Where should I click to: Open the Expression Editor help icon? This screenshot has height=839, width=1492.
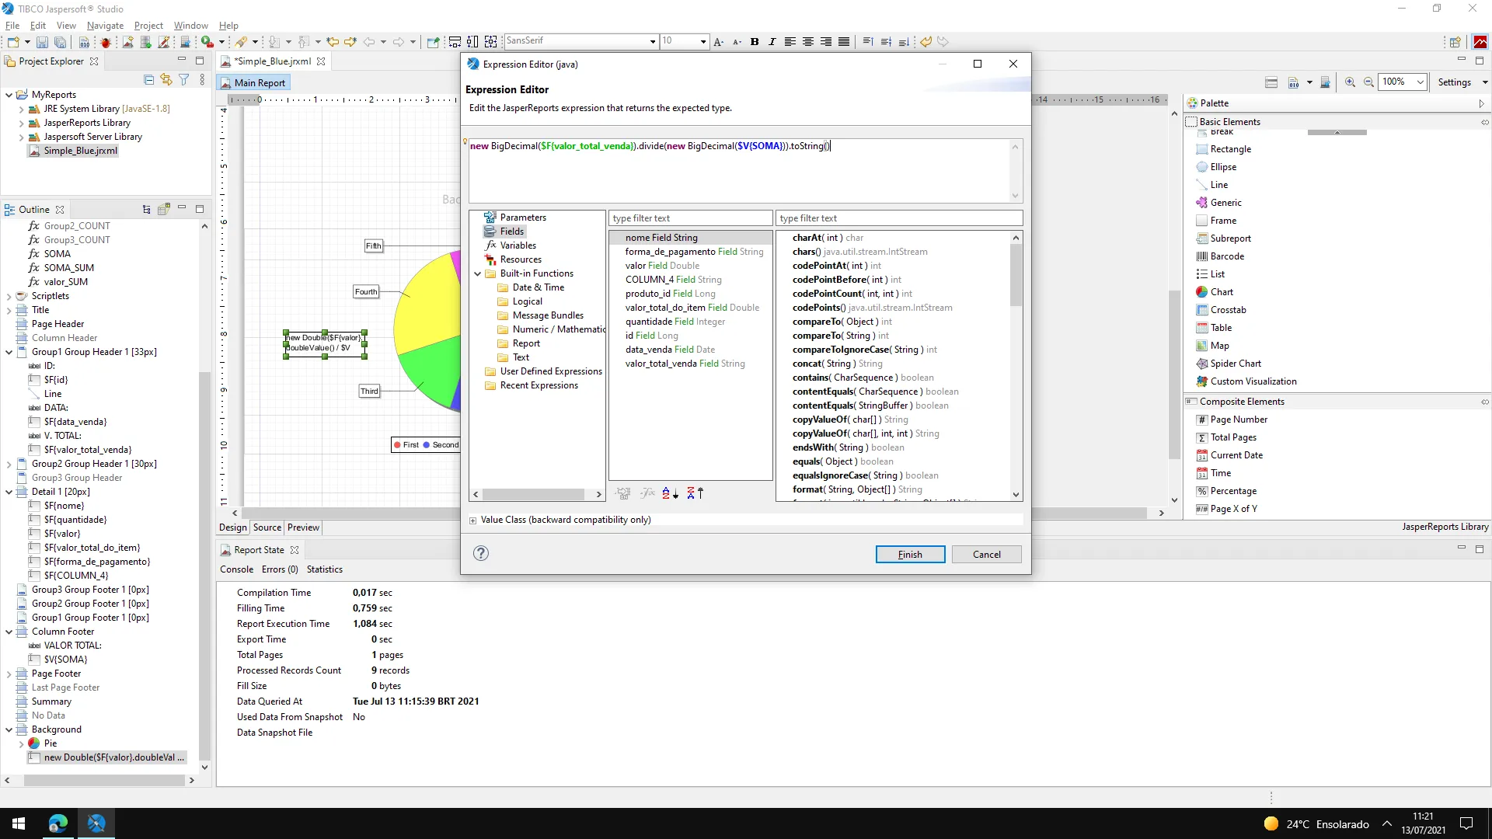point(481,553)
